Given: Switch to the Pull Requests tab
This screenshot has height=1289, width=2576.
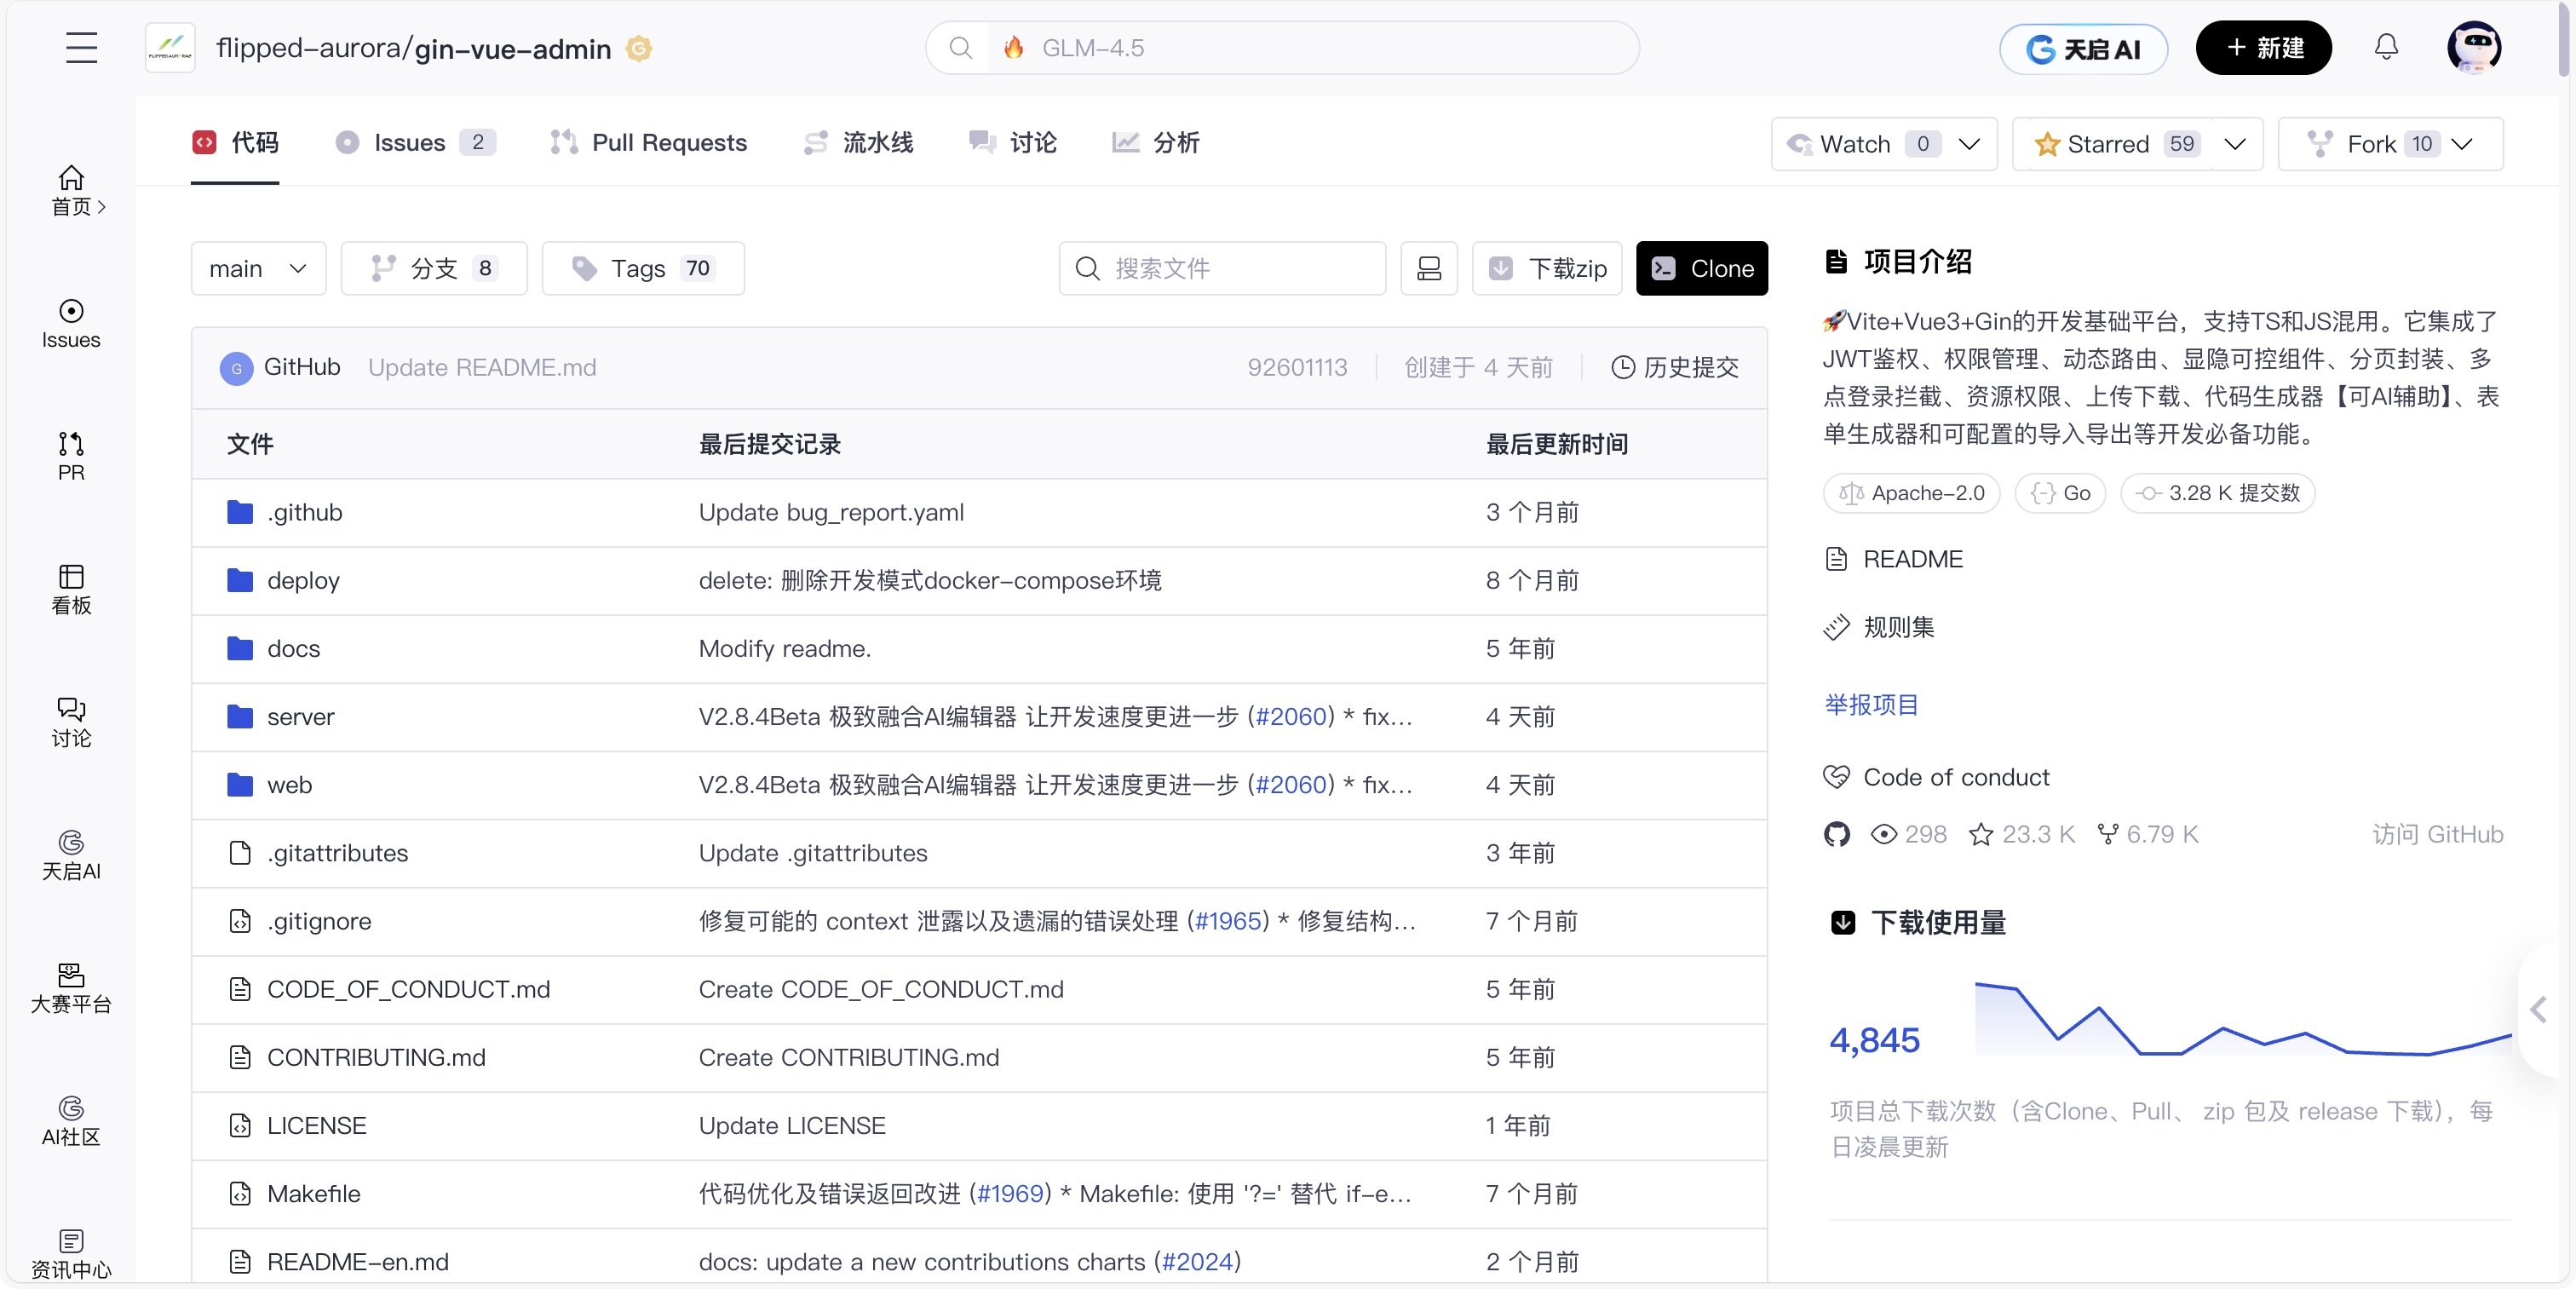Looking at the screenshot, I should [648, 143].
